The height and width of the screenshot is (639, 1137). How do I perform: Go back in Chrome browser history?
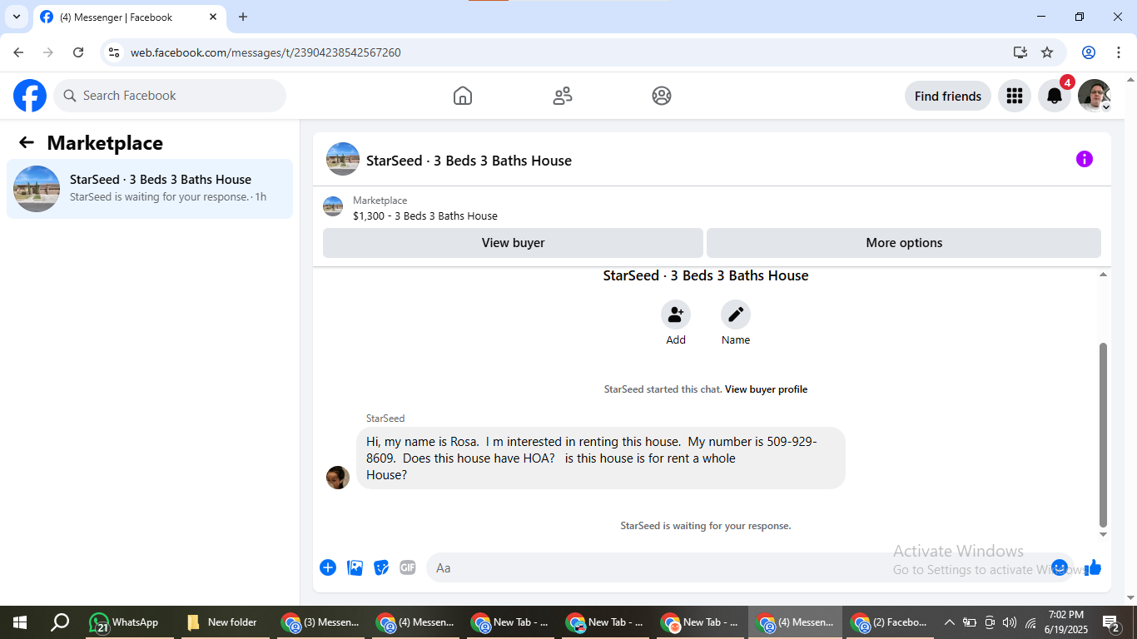tap(18, 52)
